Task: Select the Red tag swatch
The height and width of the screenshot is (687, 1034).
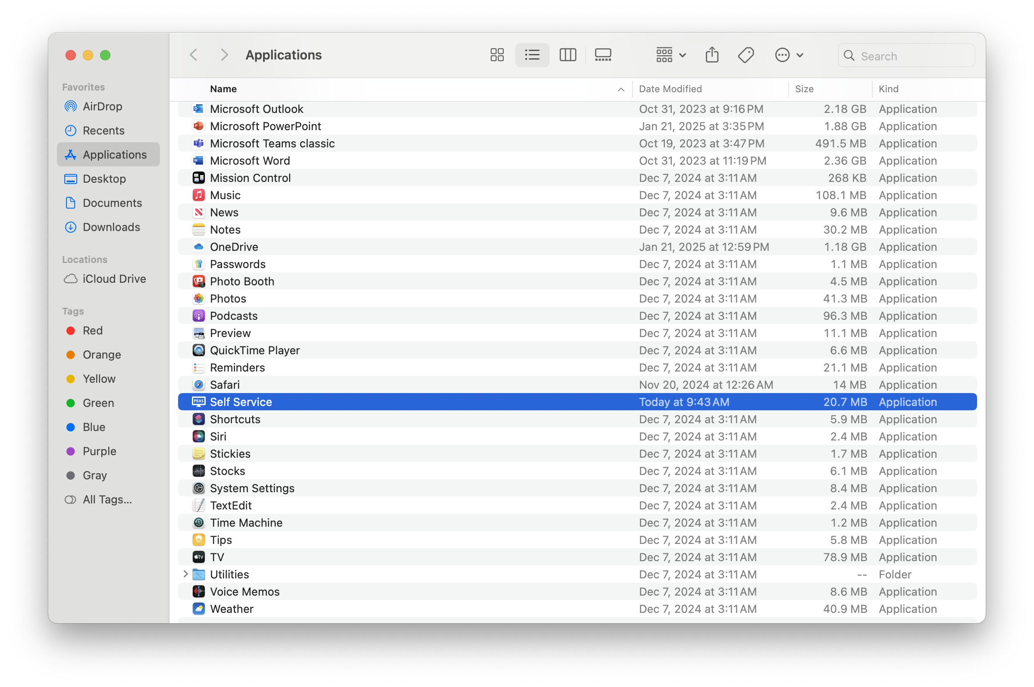Action: 71,331
